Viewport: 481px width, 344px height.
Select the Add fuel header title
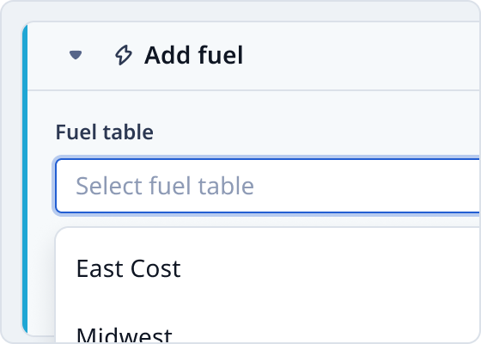coord(193,55)
